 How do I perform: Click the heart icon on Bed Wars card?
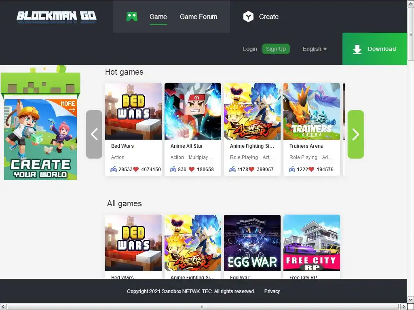[x=136, y=169]
